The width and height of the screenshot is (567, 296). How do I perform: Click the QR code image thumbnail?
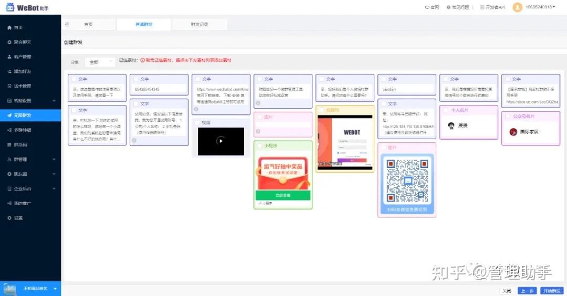407,184
